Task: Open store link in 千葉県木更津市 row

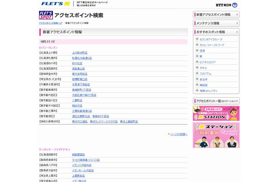Action: click(x=81, y=85)
